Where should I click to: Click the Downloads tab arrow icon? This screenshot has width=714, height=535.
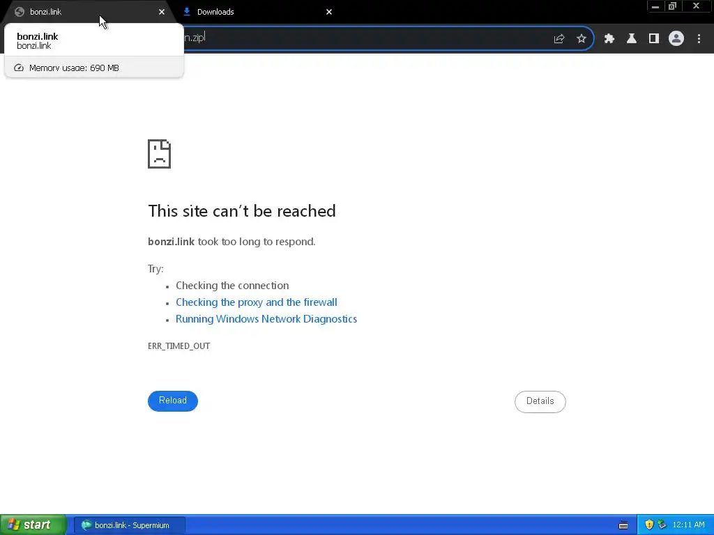tap(187, 12)
